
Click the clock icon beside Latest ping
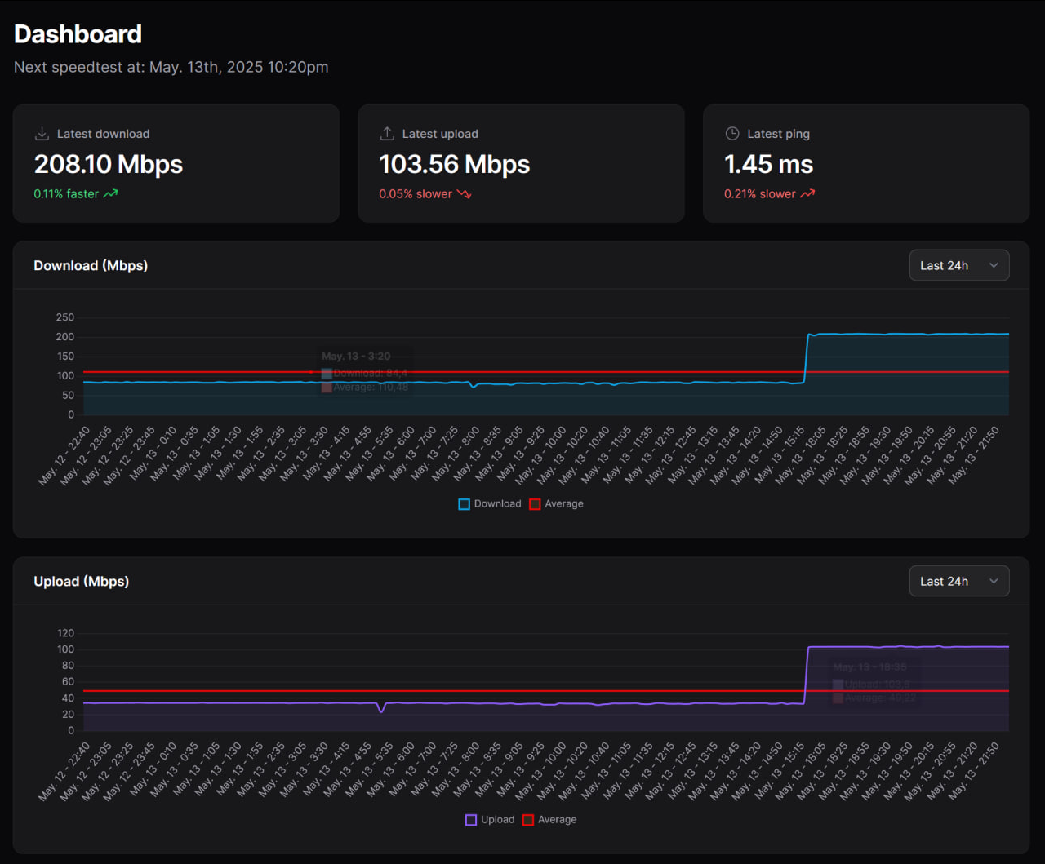pos(732,134)
